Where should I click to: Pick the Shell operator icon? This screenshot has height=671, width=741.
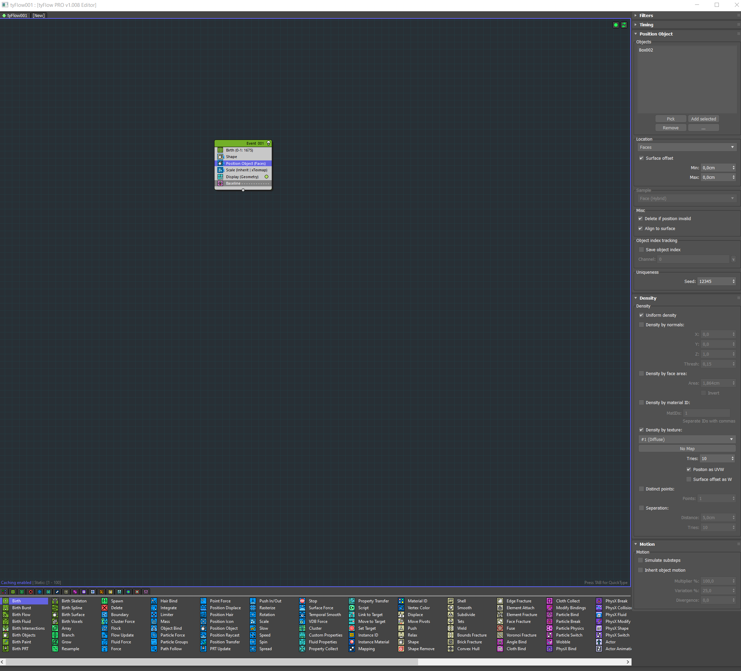tap(450, 601)
